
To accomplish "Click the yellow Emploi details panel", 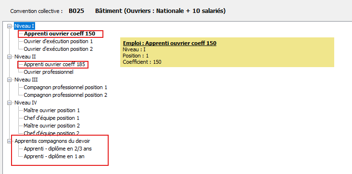I will click(x=227, y=52).
